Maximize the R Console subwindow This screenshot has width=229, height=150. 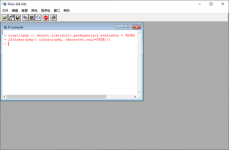pos(128,27)
